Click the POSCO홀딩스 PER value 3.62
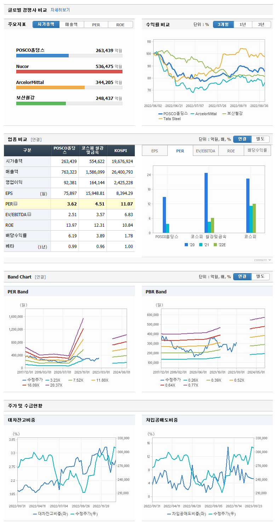Viewport: 276px width, 524px height. pyautogui.click(x=72, y=204)
